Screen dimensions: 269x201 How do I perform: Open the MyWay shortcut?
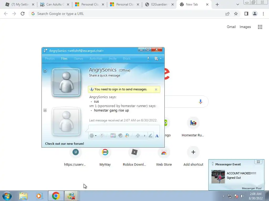tap(105, 156)
